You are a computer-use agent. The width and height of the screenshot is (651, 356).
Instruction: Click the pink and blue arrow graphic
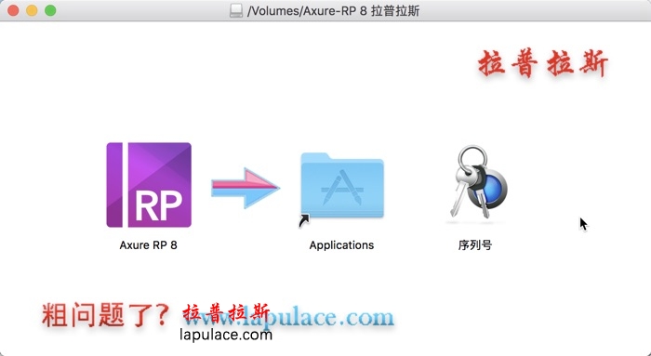point(246,188)
